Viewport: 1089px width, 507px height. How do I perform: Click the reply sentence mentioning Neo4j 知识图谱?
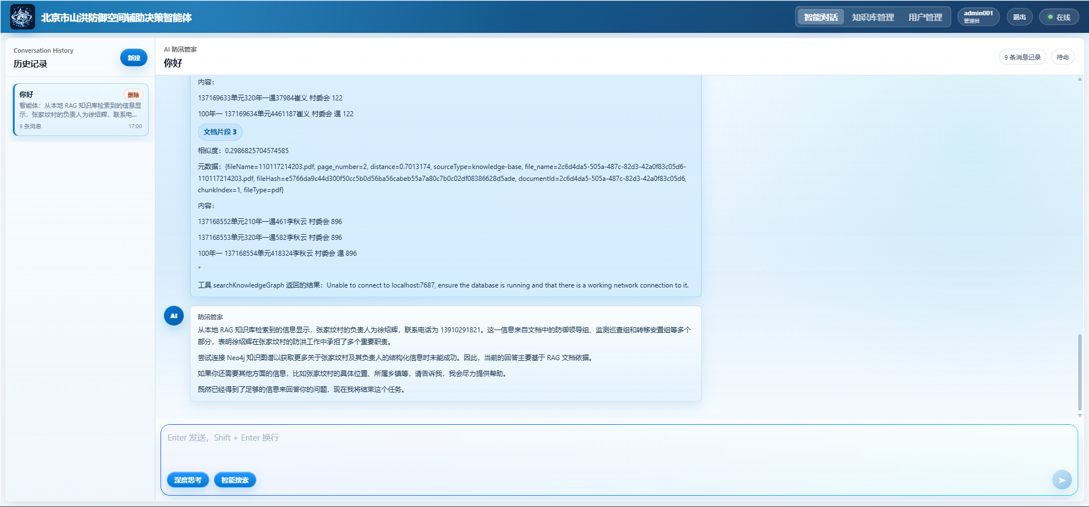[x=395, y=358]
